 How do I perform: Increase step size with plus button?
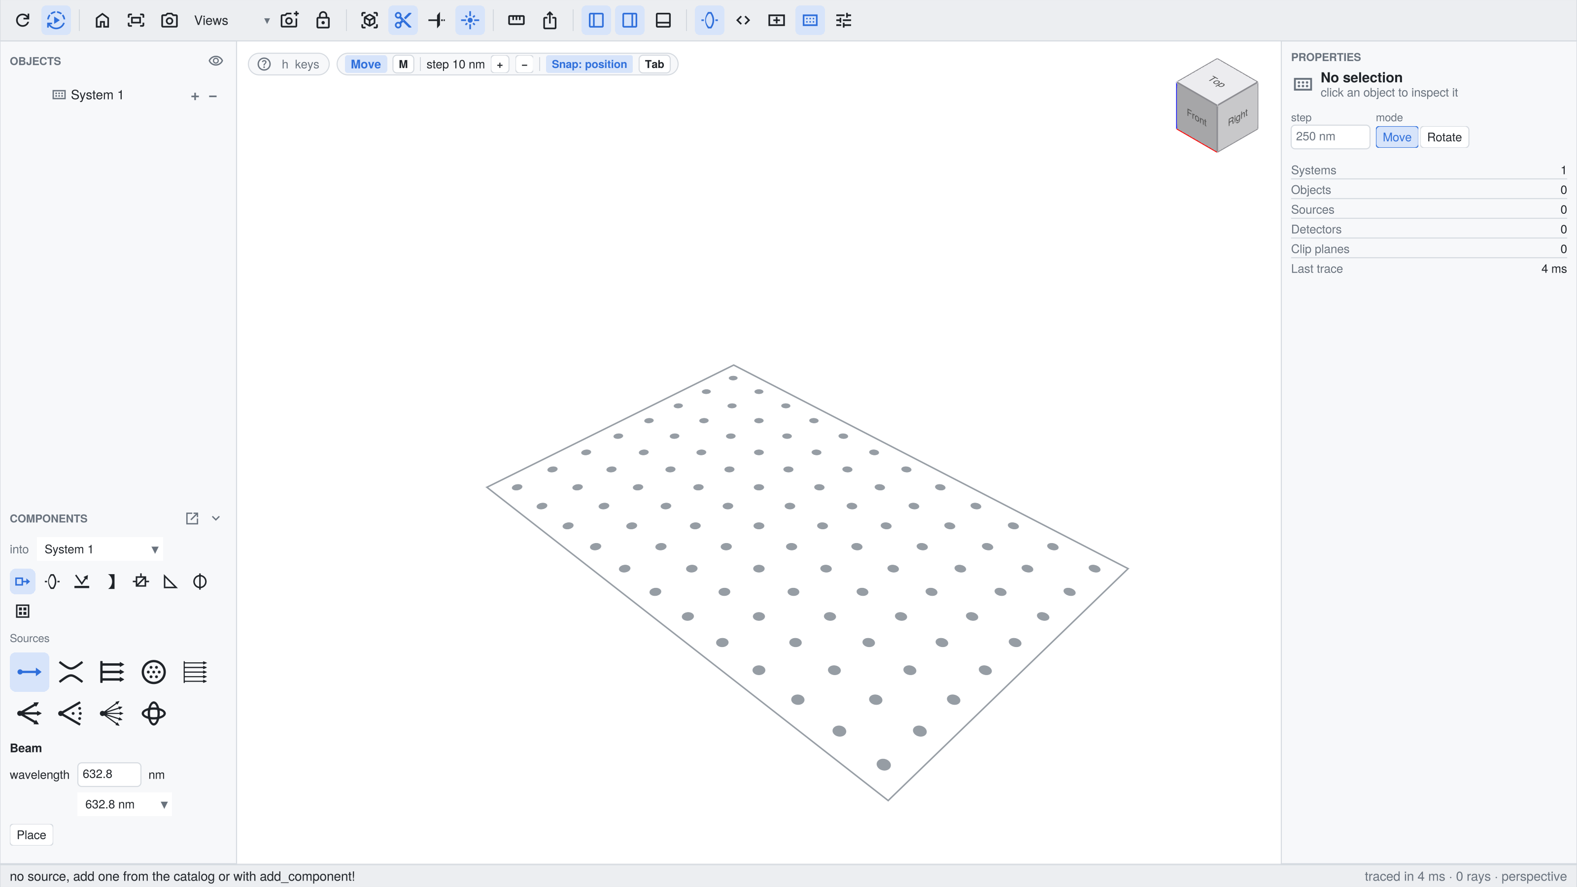click(x=500, y=64)
